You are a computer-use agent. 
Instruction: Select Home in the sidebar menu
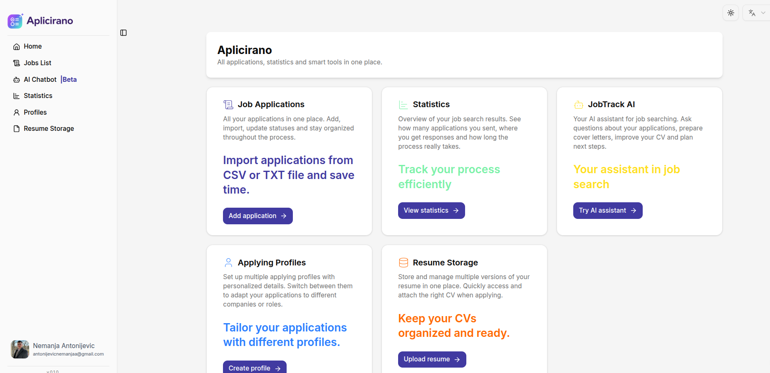point(32,46)
